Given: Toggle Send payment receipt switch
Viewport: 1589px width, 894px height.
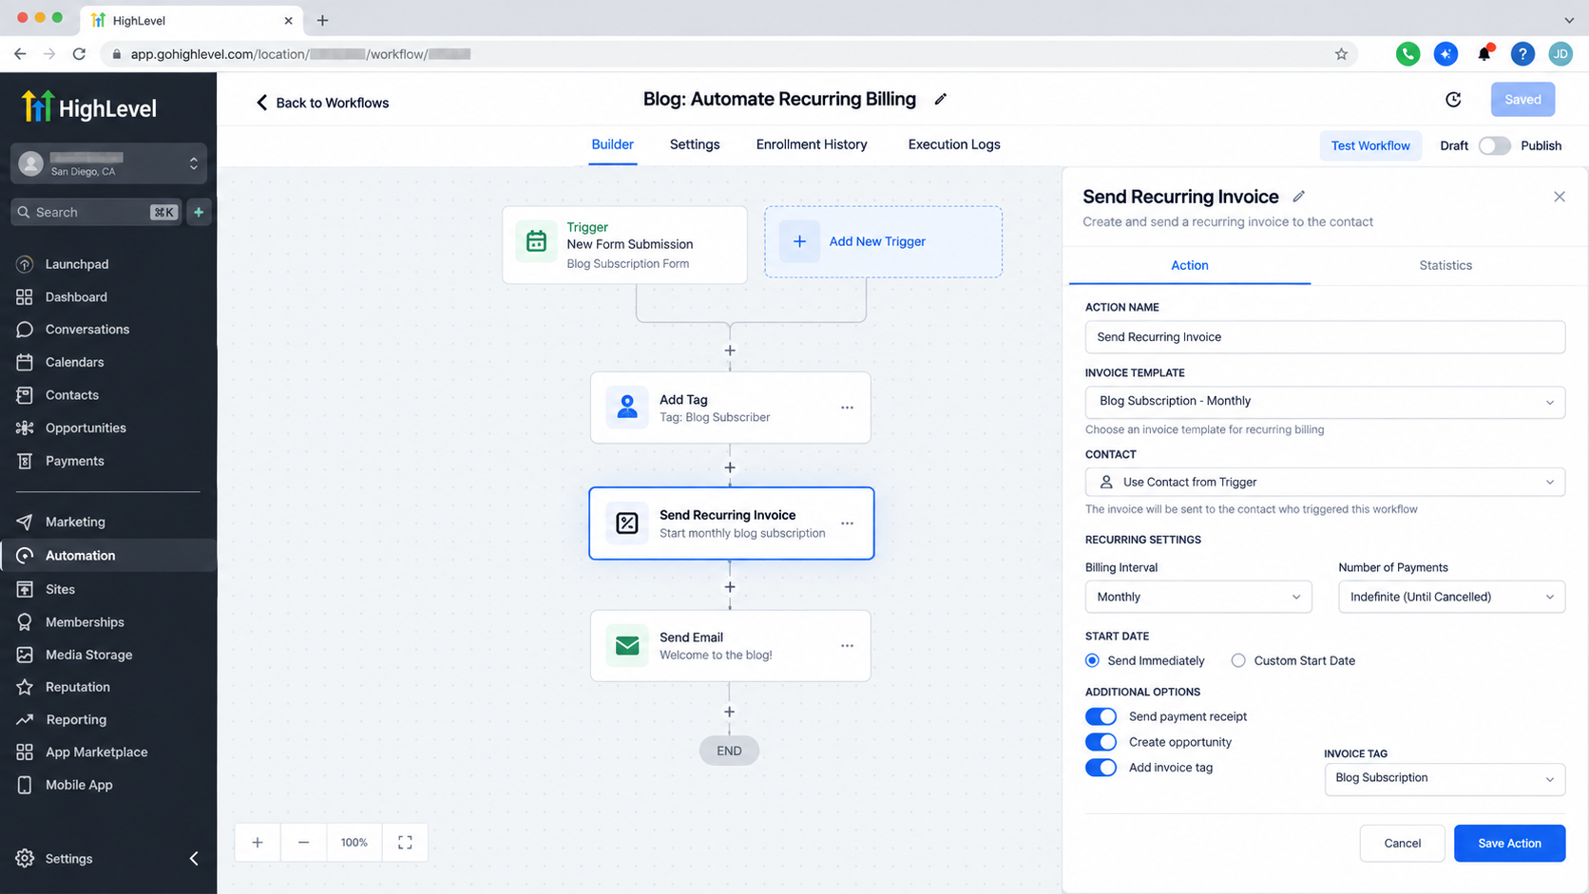Looking at the screenshot, I should tap(1101, 716).
